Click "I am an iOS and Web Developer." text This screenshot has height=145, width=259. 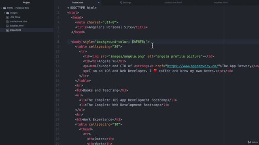pyautogui.click(x=118, y=71)
